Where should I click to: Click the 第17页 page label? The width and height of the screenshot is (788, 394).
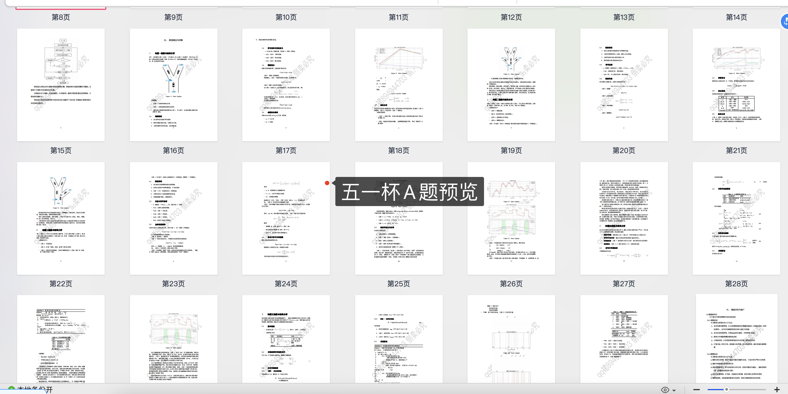286,151
